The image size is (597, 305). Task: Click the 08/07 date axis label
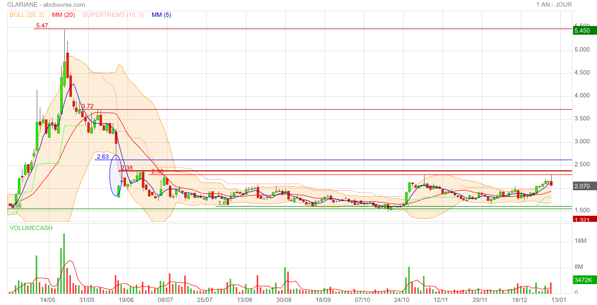166,300
